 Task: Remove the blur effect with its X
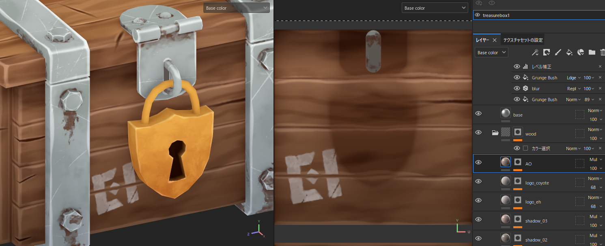pos(600,89)
